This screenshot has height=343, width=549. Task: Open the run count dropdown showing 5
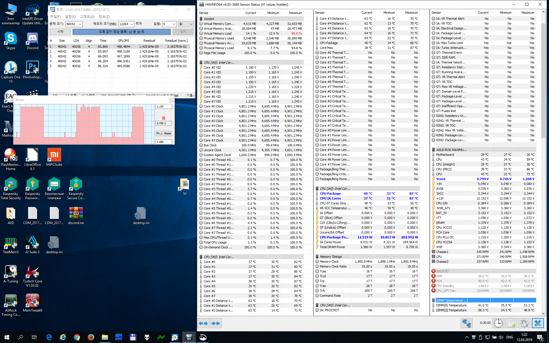click(174, 24)
